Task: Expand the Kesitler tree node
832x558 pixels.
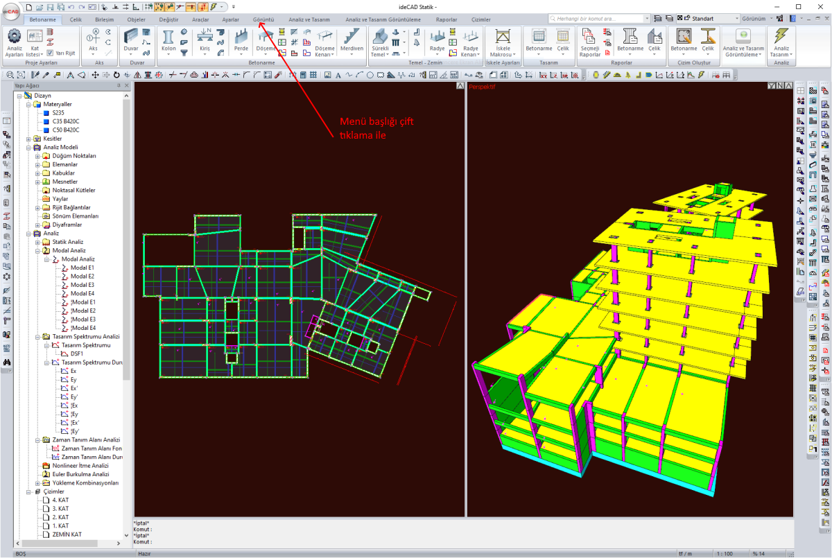Action: [30, 139]
